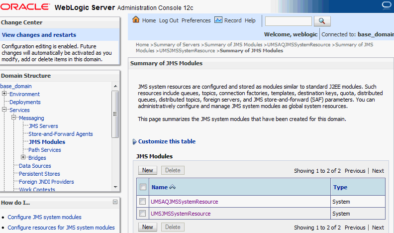Click the upper Delete button

(173, 170)
